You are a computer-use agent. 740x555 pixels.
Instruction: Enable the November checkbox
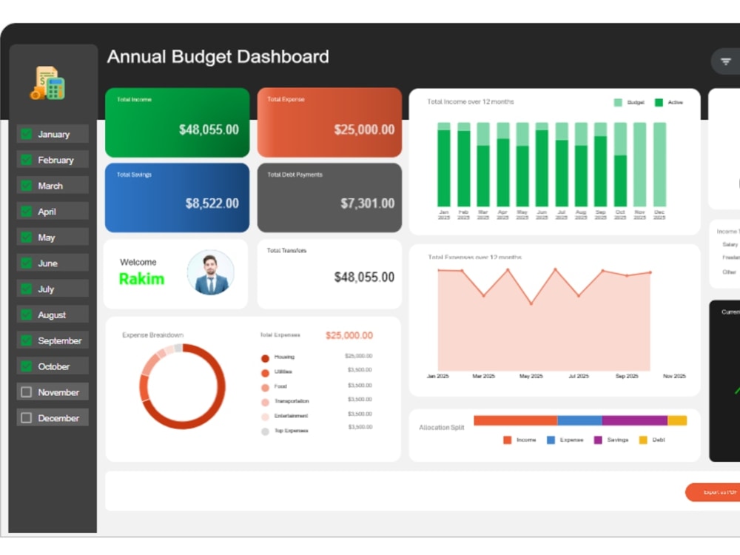tap(27, 392)
